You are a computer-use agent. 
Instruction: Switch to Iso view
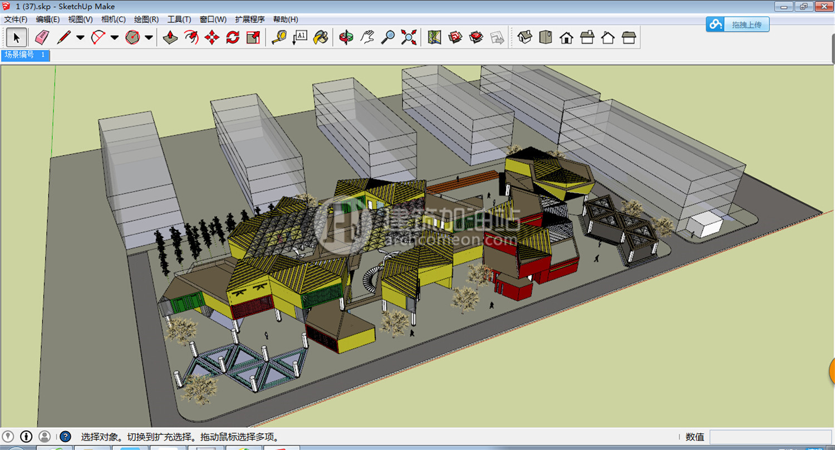coord(525,37)
